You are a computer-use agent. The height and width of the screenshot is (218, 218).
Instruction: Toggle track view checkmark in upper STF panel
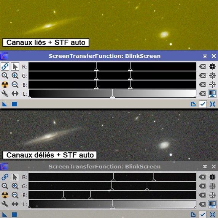click(x=203, y=104)
